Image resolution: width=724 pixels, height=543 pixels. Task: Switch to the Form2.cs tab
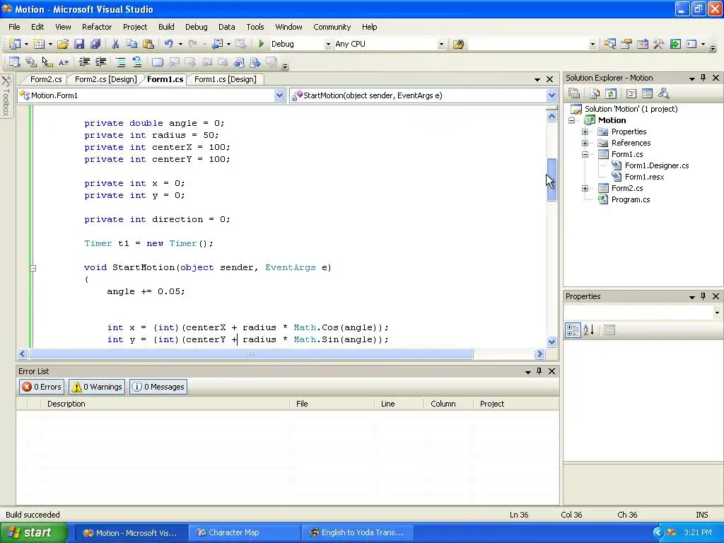pos(46,79)
